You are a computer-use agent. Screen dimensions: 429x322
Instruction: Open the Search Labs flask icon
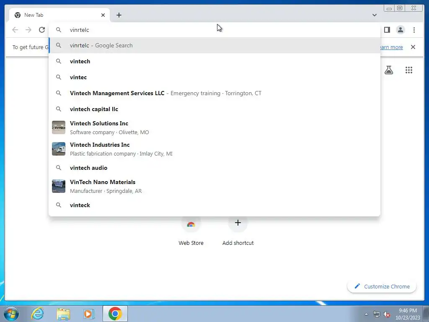[x=388, y=70]
